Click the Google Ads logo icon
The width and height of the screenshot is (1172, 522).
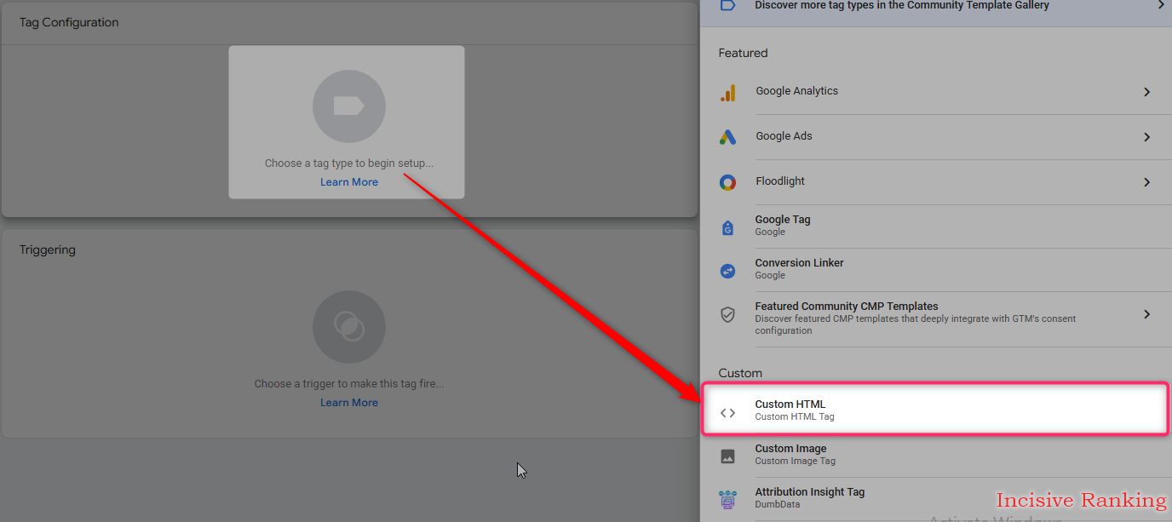[x=727, y=137]
